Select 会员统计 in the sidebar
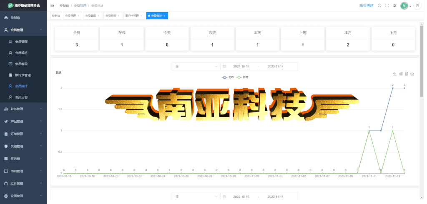Screen dimensions: 427x204 point(23,86)
